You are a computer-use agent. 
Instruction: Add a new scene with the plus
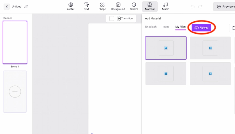click(15, 92)
